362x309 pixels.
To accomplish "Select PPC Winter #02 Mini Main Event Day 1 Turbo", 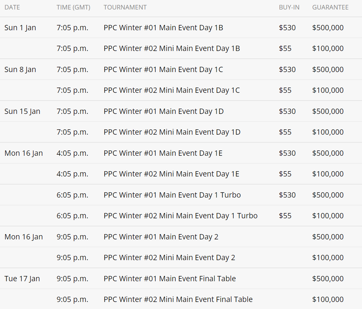I will [181, 216].
